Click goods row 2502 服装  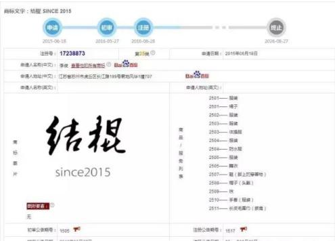[223, 115]
